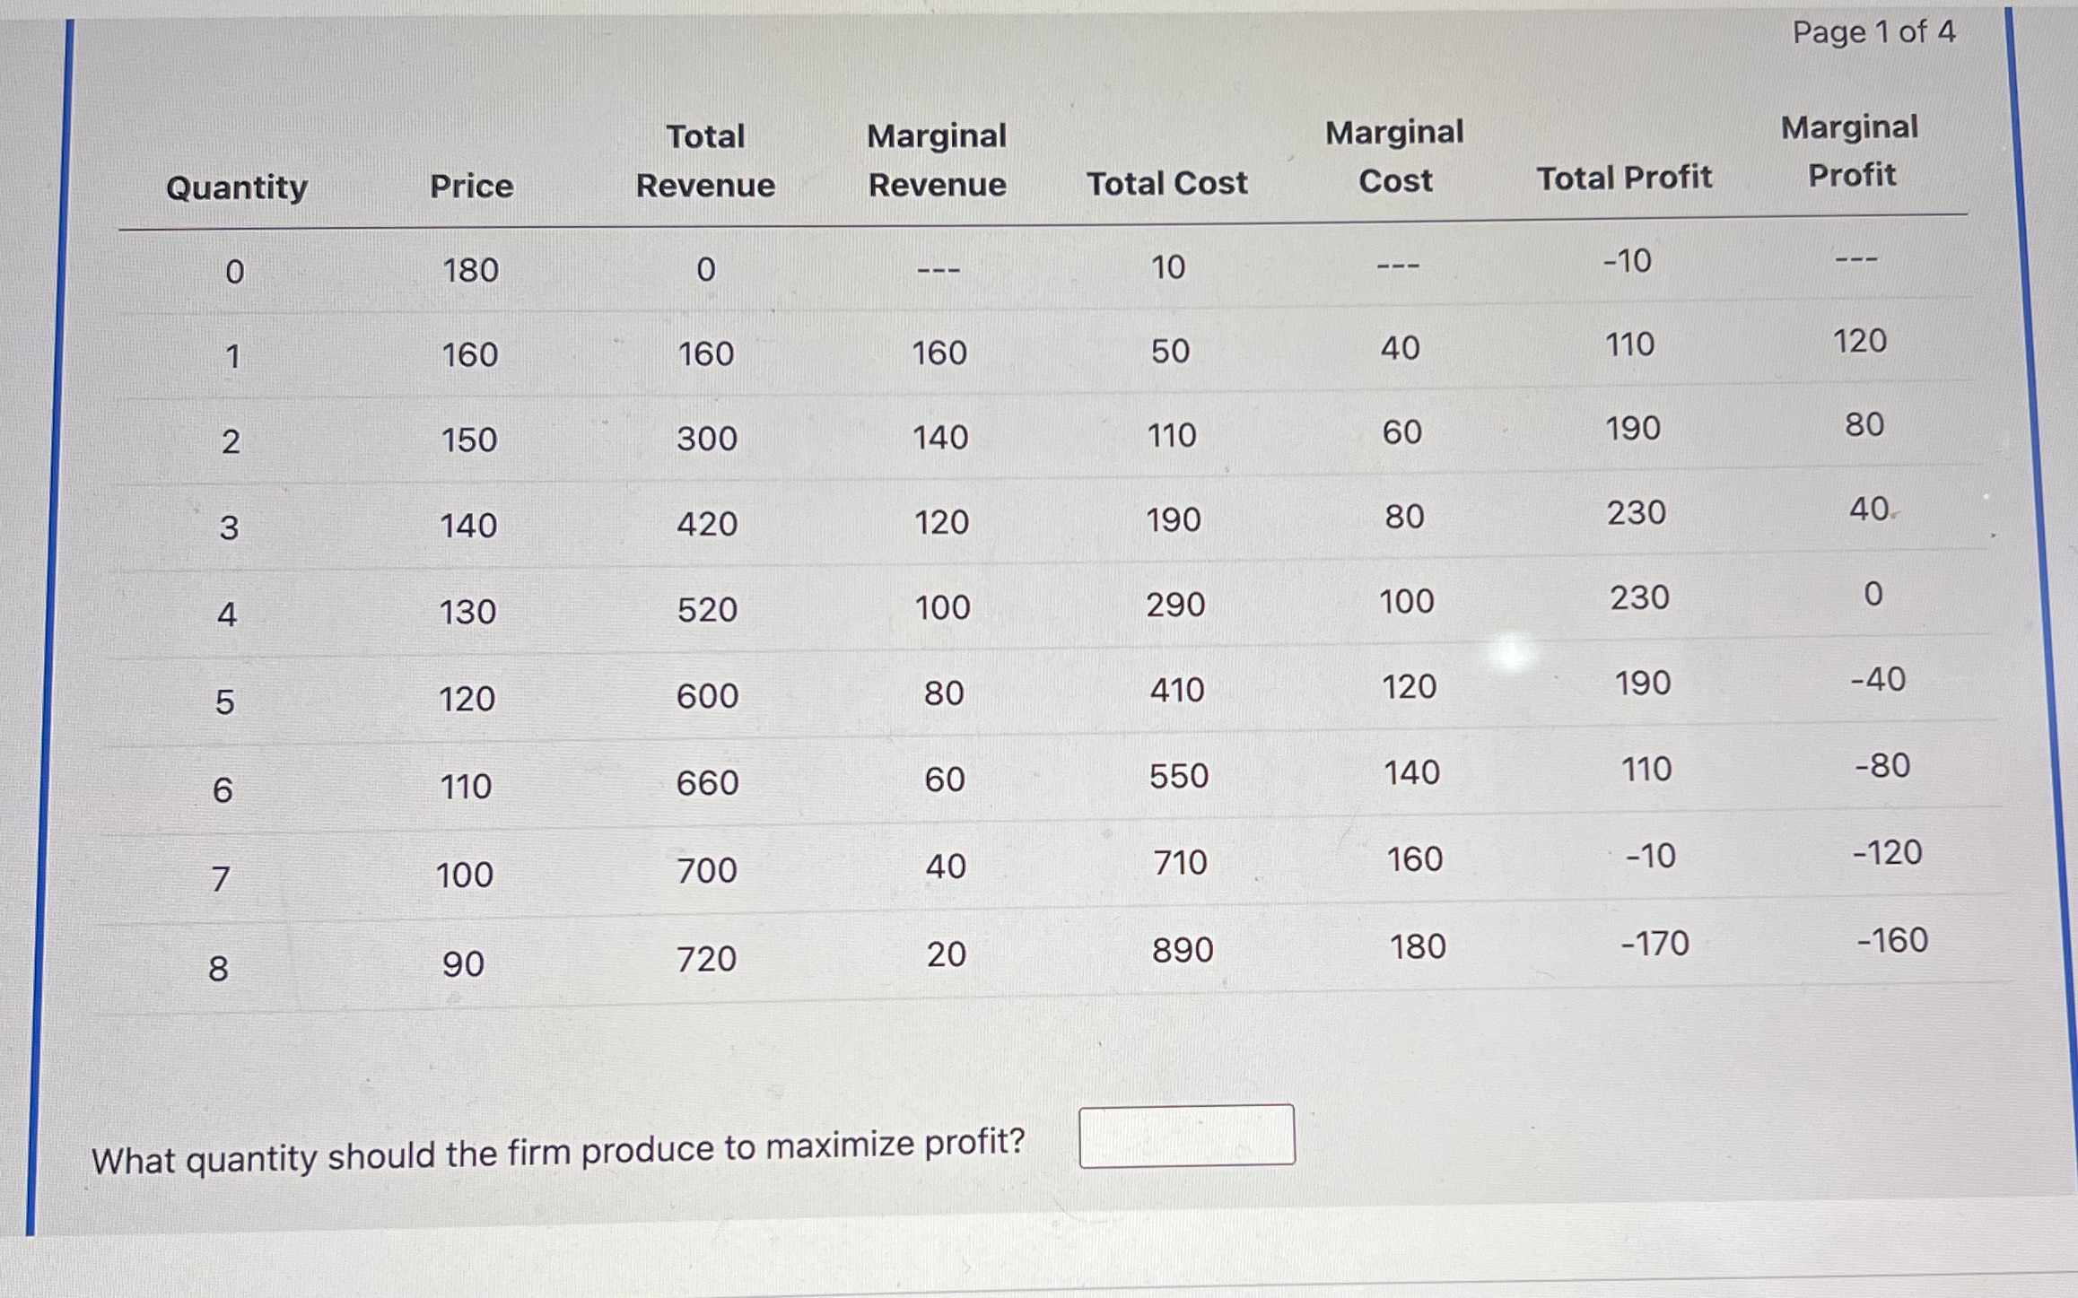Click the profit-maximizing quantity answer box
The height and width of the screenshot is (1298, 2078).
[1187, 1136]
